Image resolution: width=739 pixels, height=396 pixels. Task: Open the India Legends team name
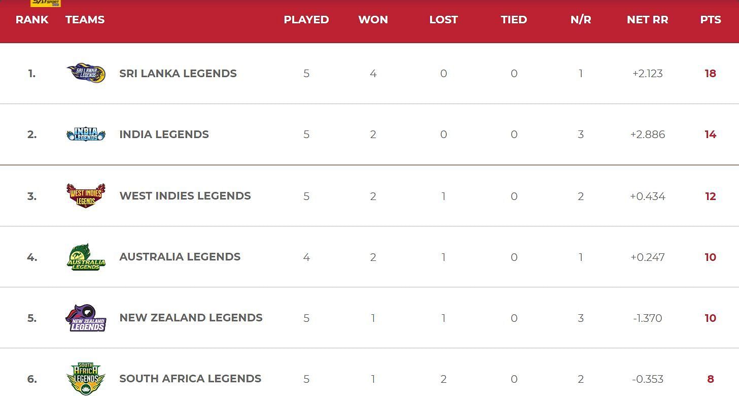pos(164,135)
